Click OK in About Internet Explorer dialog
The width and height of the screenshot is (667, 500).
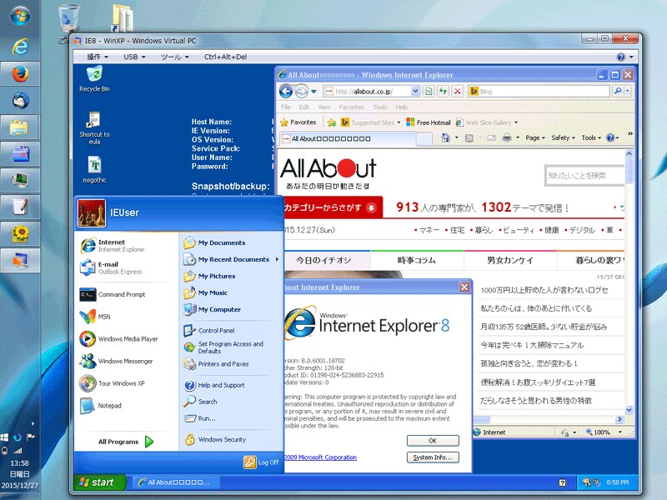[433, 441]
